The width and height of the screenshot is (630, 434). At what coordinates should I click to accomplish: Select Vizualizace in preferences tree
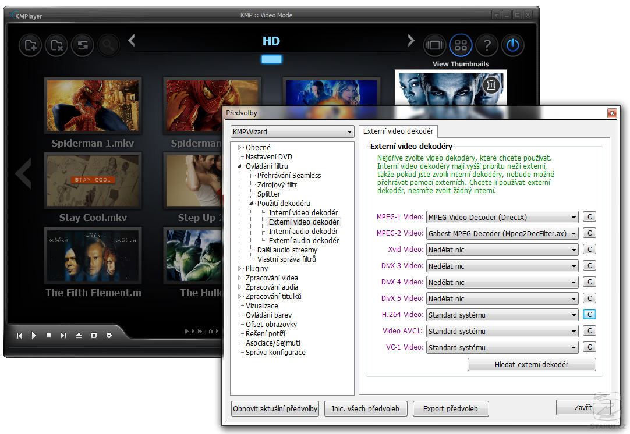coord(261,305)
